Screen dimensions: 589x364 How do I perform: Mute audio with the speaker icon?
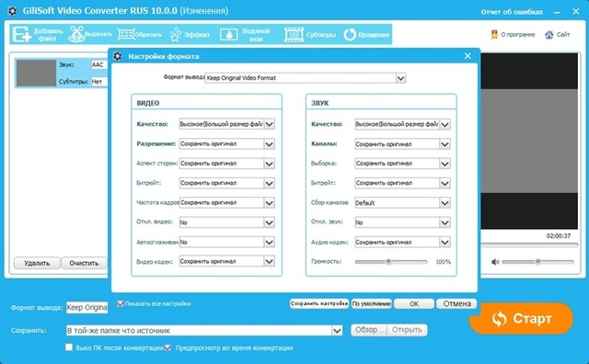click(x=495, y=262)
